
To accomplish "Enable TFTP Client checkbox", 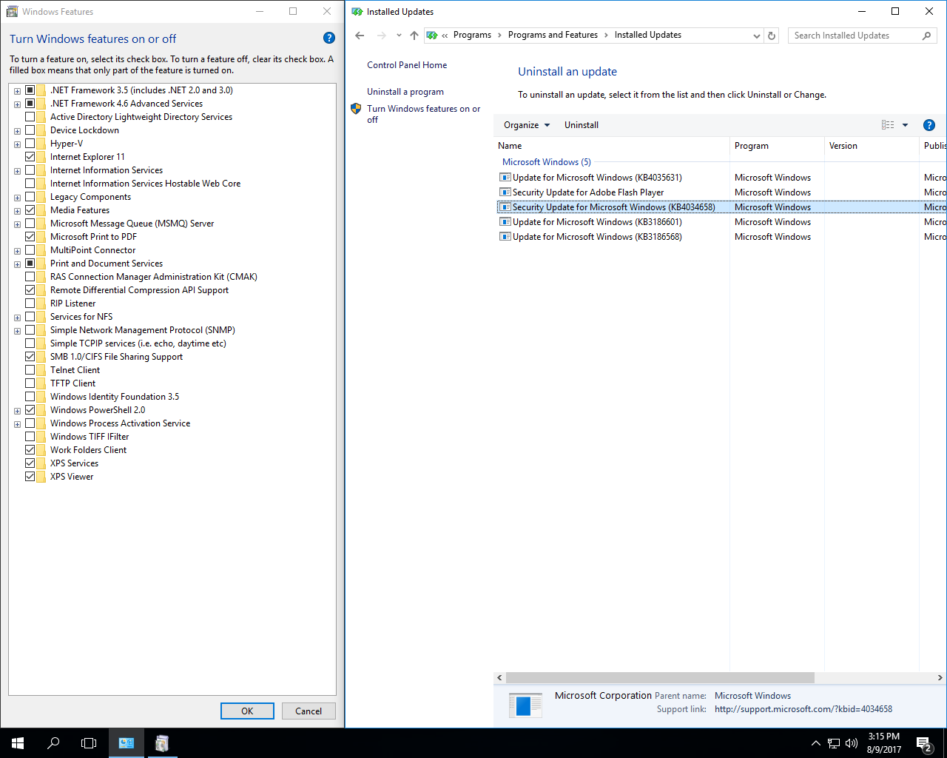I will pyautogui.click(x=30, y=383).
